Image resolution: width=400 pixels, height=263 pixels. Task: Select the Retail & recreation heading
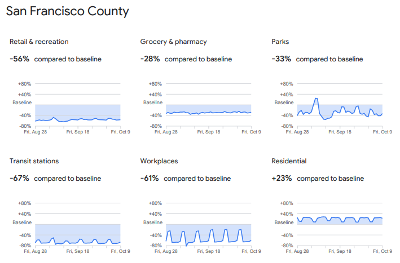(x=39, y=42)
